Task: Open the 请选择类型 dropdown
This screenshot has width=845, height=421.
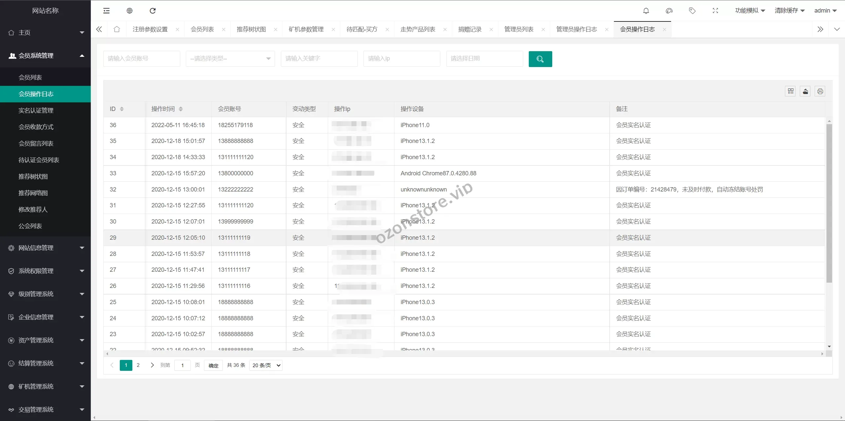Action: click(x=230, y=59)
